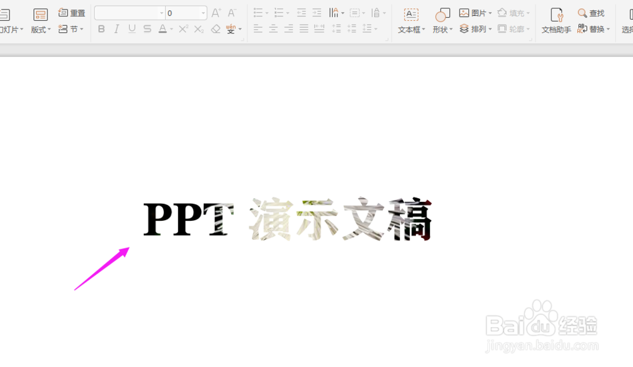Click the increase paragraph spacing icon
Screen dimensions: 633x367
(336, 28)
